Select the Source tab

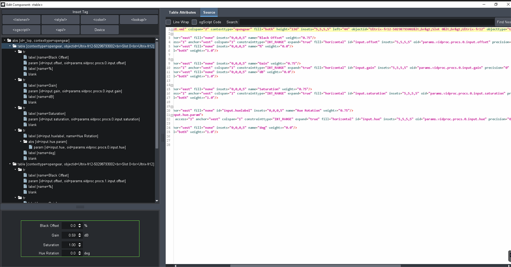coord(209,12)
